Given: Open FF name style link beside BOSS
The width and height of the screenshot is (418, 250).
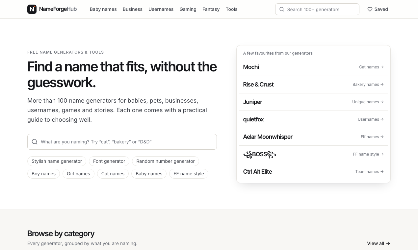Looking at the screenshot, I should tap(368, 154).
